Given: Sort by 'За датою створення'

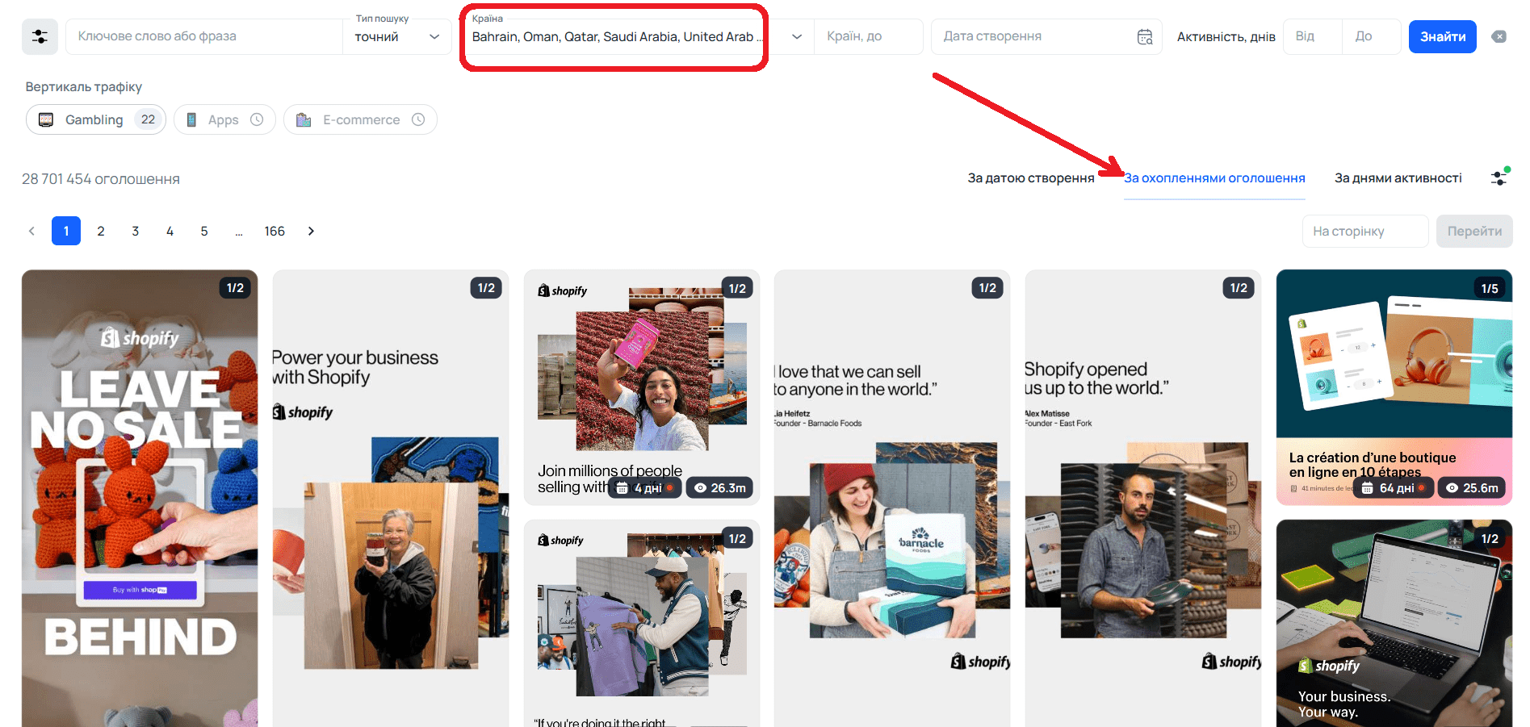Looking at the screenshot, I should pos(1031,178).
